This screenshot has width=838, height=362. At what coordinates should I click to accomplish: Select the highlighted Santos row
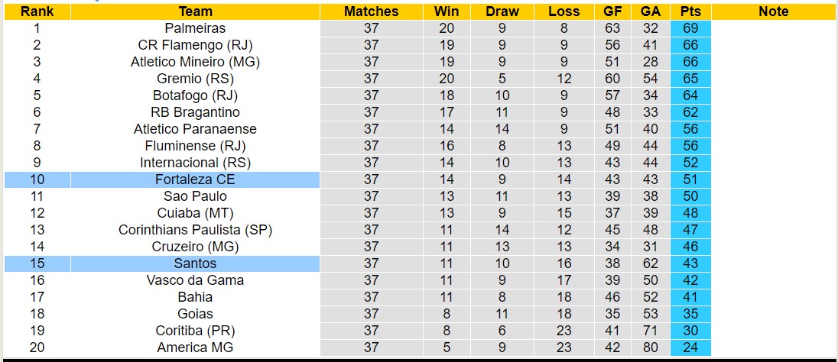pyautogui.click(x=195, y=263)
